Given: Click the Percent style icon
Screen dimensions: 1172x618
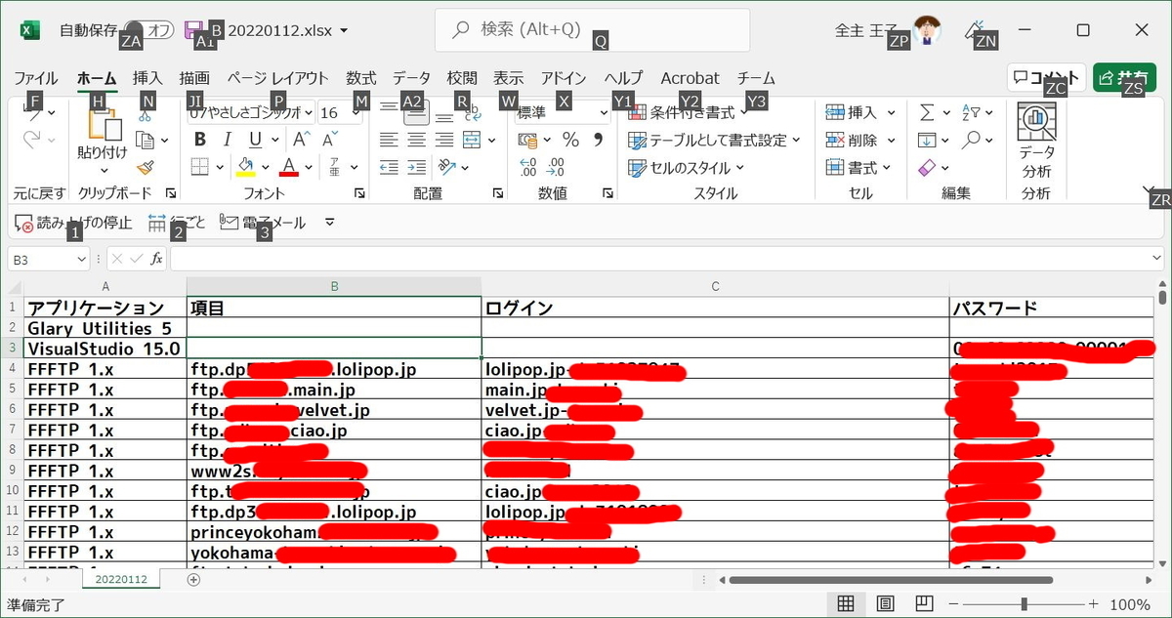Looking at the screenshot, I should coord(571,140).
